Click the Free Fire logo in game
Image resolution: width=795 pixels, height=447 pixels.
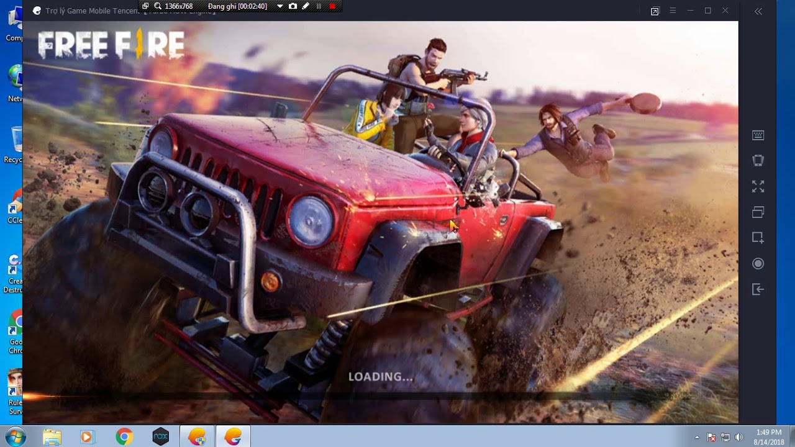point(111,45)
